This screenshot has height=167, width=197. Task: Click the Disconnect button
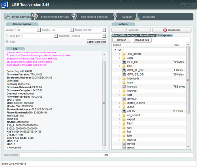click(x=172, y=30)
